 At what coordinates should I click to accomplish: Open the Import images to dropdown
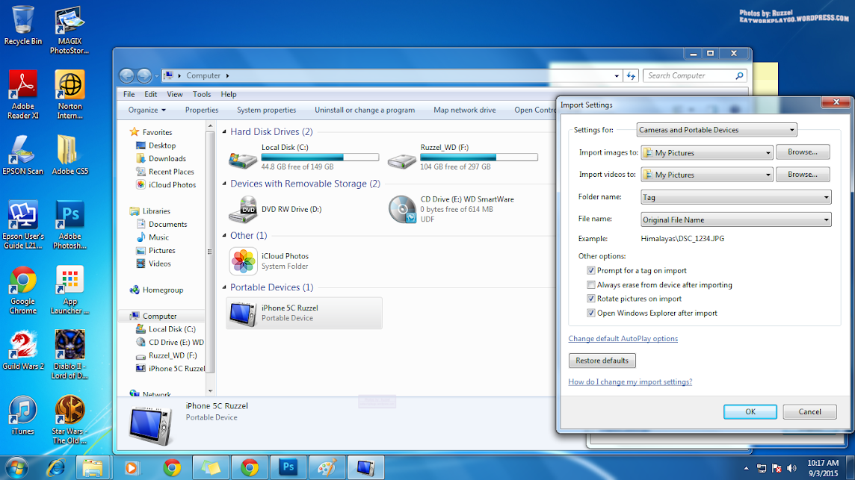coord(707,152)
